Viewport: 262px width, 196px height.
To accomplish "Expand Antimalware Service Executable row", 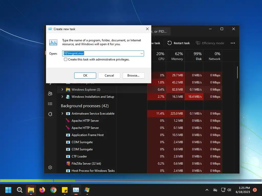I will 62,114.
